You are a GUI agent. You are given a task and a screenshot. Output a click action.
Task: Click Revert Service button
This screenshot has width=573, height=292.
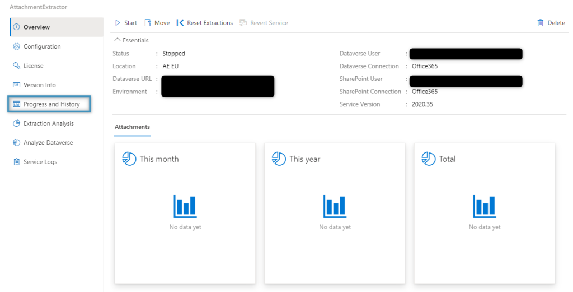pyautogui.click(x=264, y=22)
